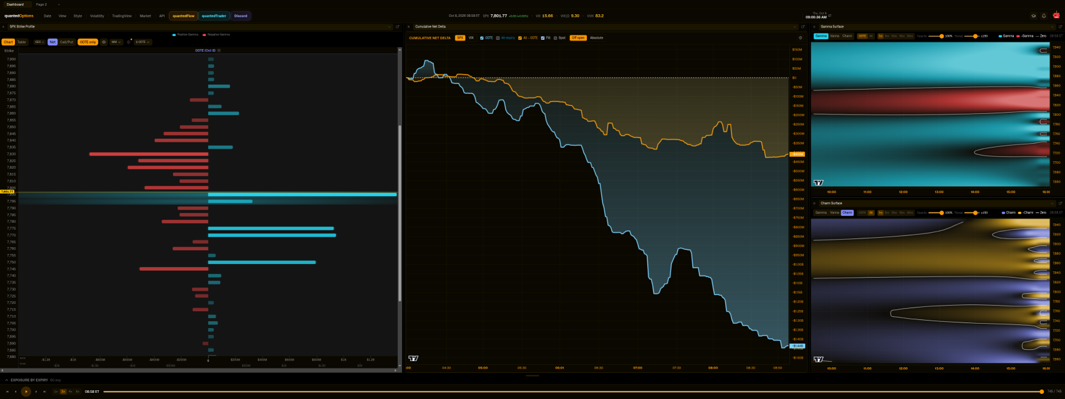Select Absolute mode in Cumulative Net Delta
The height and width of the screenshot is (399, 1065).
[597, 38]
